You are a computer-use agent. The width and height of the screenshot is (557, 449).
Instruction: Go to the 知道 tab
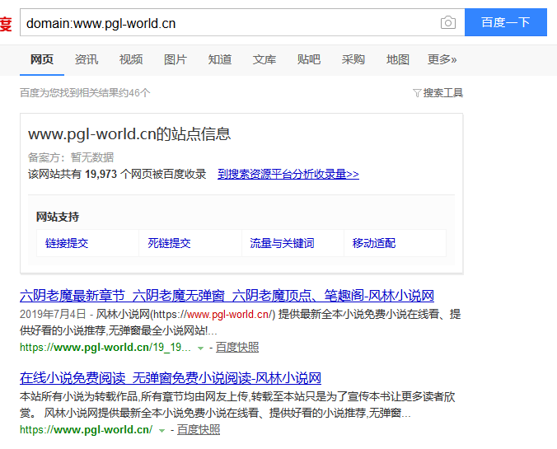tap(219, 59)
